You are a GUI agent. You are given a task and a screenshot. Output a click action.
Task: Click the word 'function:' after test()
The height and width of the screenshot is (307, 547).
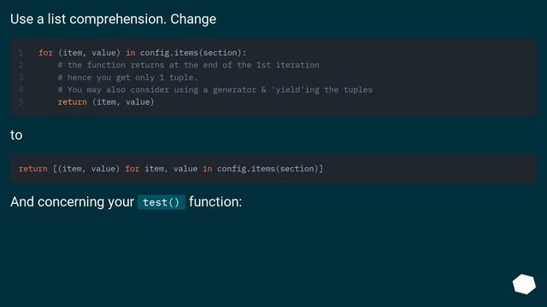(x=215, y=202)
